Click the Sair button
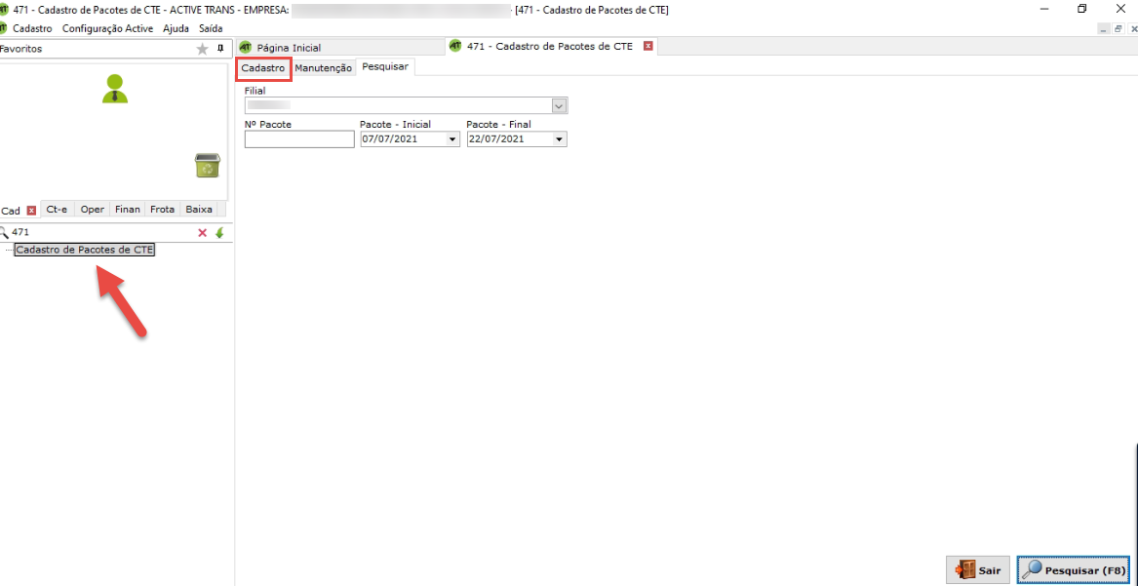1138x586 pixels. pyautogui.click(x=978, y=570)
